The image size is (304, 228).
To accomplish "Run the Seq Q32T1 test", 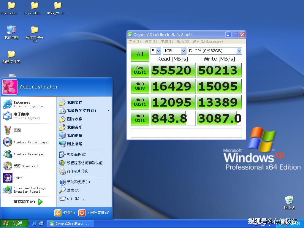I will (x=140, y=70).
